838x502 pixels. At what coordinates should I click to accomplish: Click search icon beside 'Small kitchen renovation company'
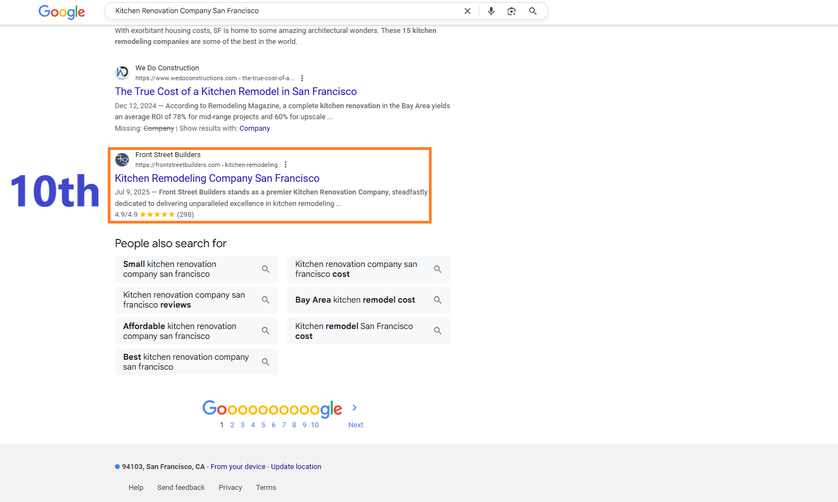click(x=266, y=269)
